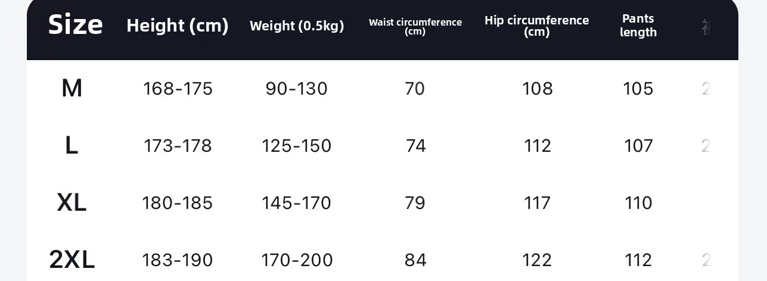Click the Size column header
767x281 pixels.
click(x=75, y=25)
